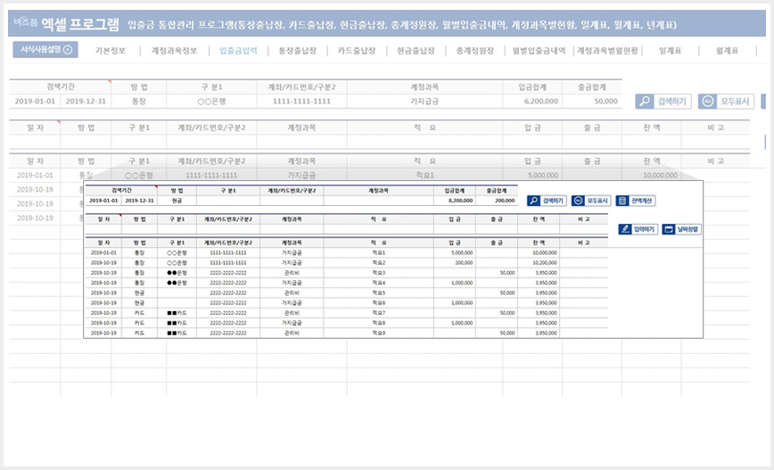
Task: Select the 6,200,000 입금합계 cell
Action: pyautogui.click(x=532, y=101)
